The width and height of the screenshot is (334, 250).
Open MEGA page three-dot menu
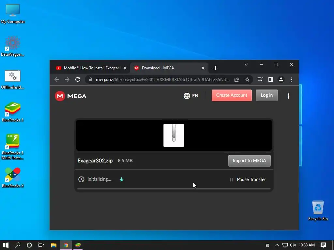click(288, 96)
